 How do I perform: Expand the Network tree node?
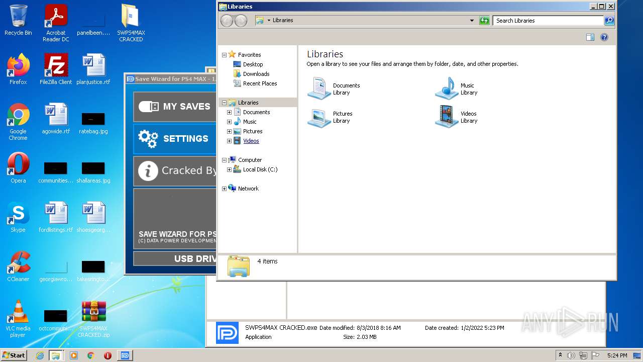click(x=224, y=189)
